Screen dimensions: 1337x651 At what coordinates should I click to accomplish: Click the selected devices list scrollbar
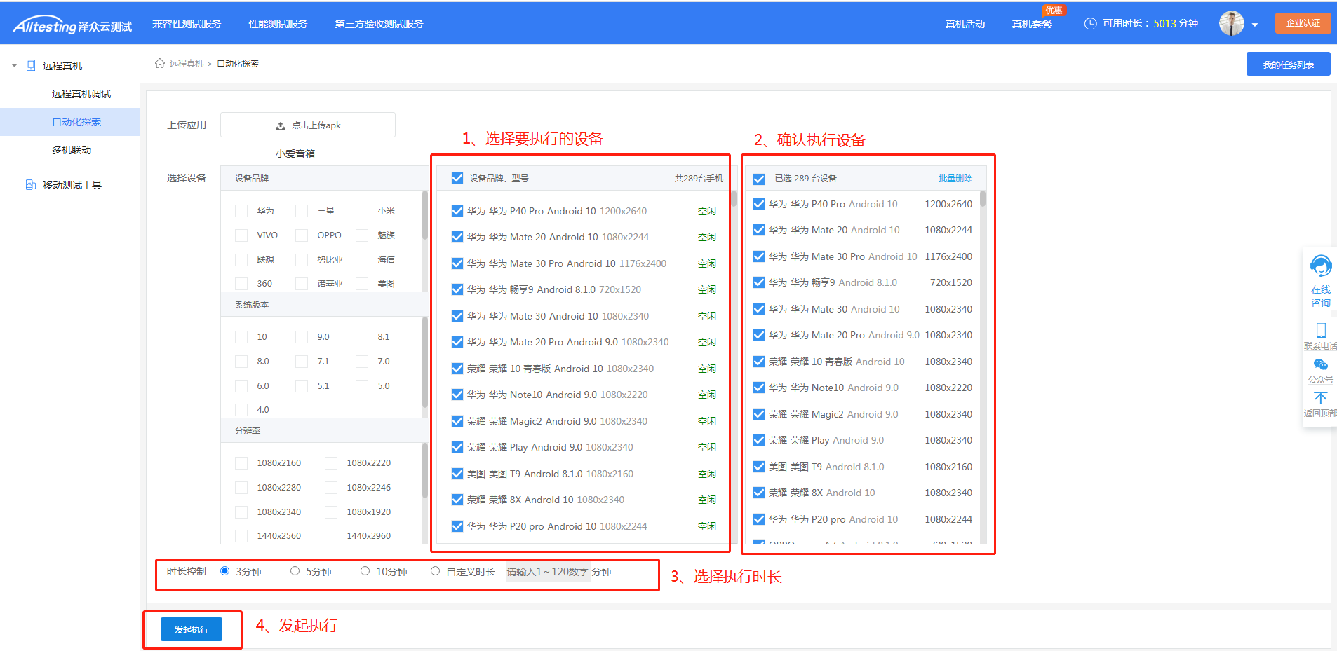[x=983, y=198]
